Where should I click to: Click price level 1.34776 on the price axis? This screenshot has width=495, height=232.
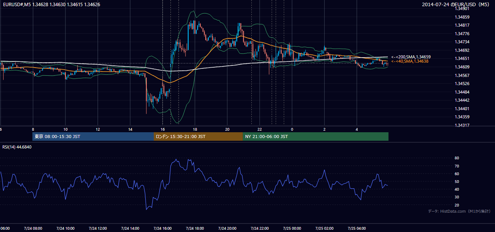click(462, 34)
